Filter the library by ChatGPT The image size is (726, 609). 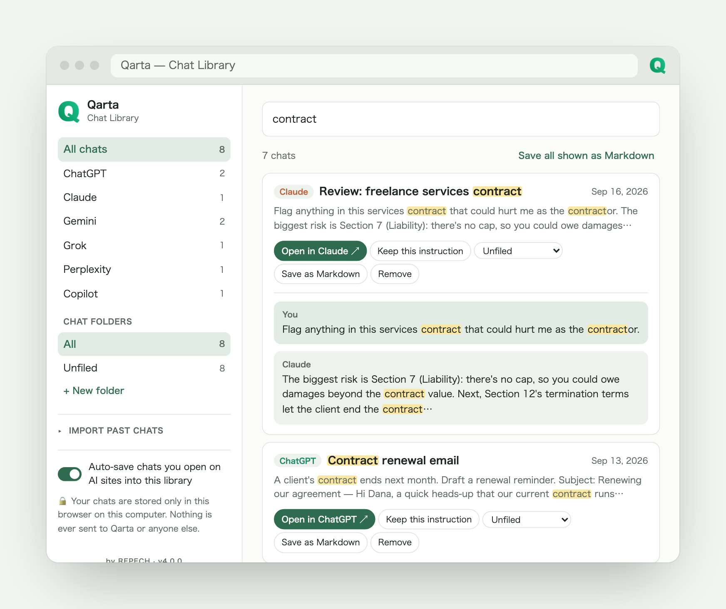pos(144,173)
